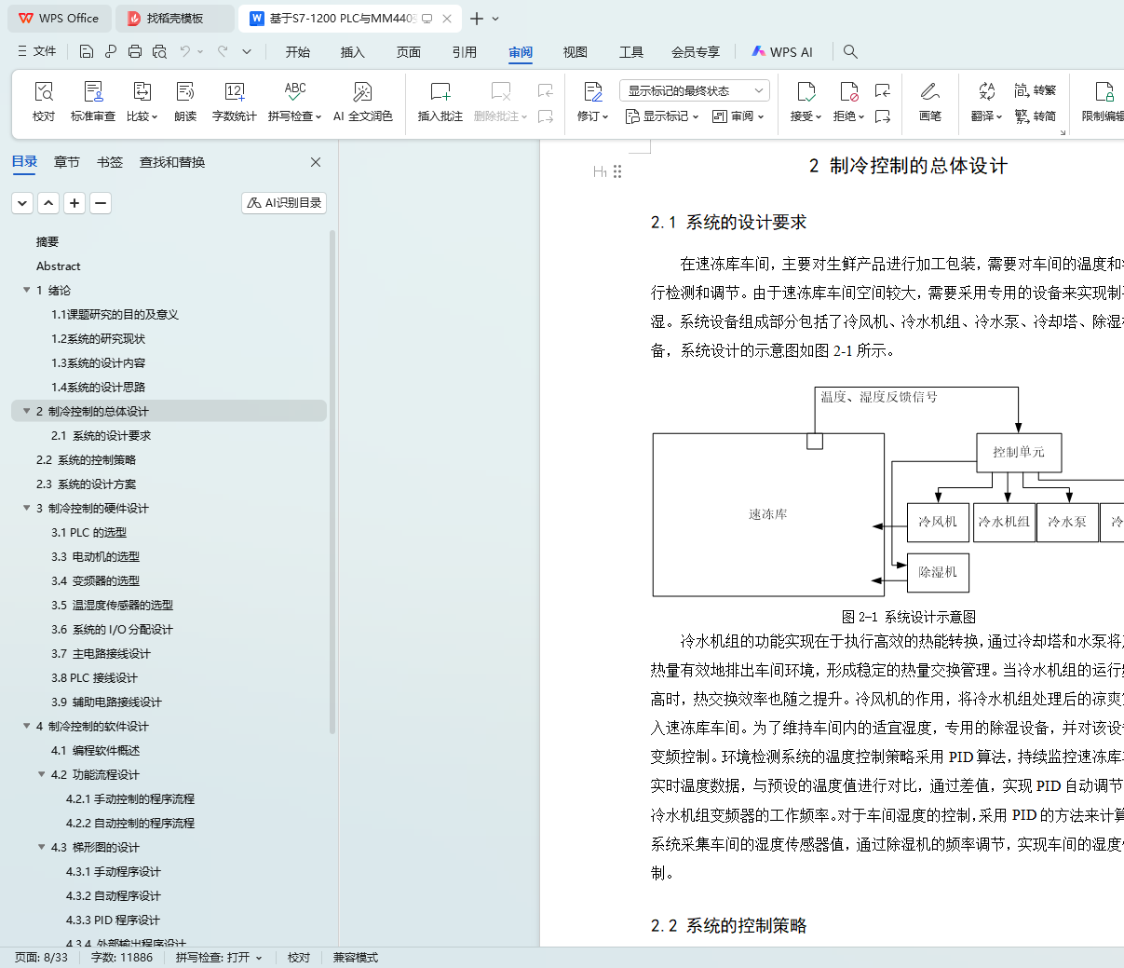Viewport: 1124px width, 968px height.
Task: Click 字数: 11886 in status bar
Action: 122,958
